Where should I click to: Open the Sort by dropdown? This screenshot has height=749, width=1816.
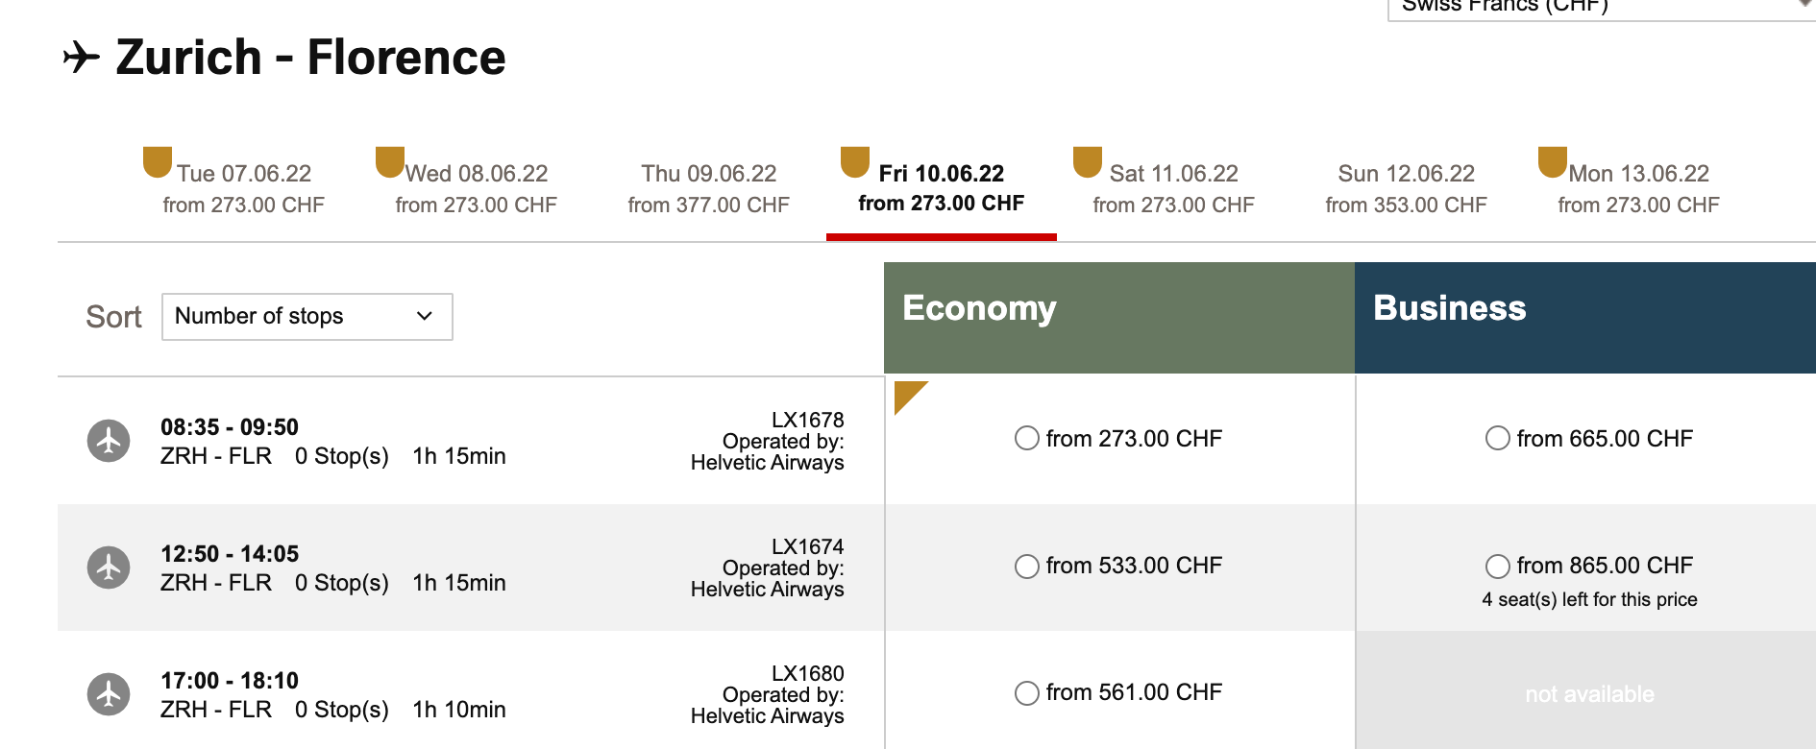point(307,316)
